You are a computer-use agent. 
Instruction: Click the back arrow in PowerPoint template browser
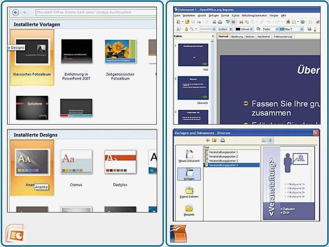click(x=15, y=12)
